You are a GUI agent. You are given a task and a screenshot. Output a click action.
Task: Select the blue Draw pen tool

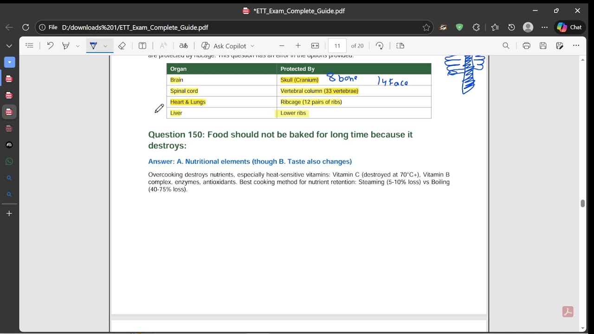[93, 45]
